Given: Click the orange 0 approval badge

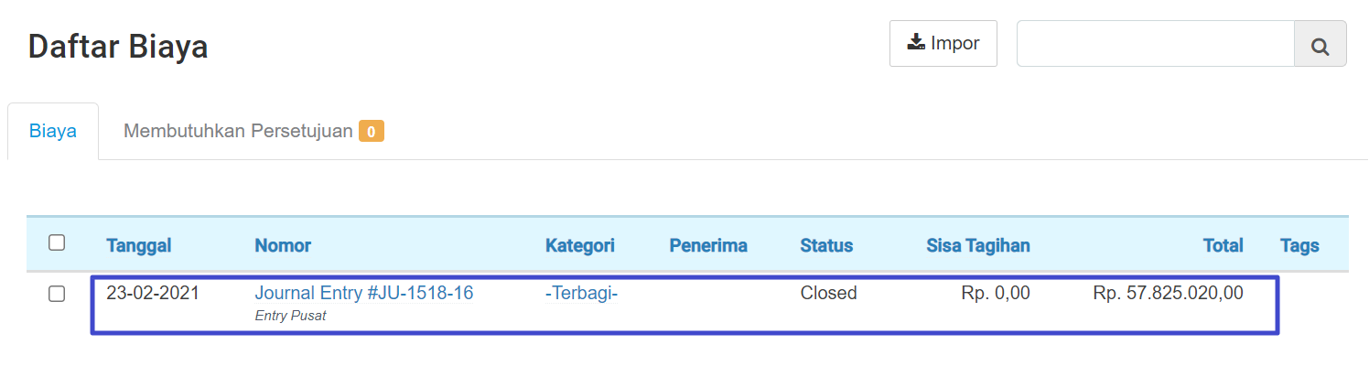Looking at the screenshot, I should pos(372,132).
